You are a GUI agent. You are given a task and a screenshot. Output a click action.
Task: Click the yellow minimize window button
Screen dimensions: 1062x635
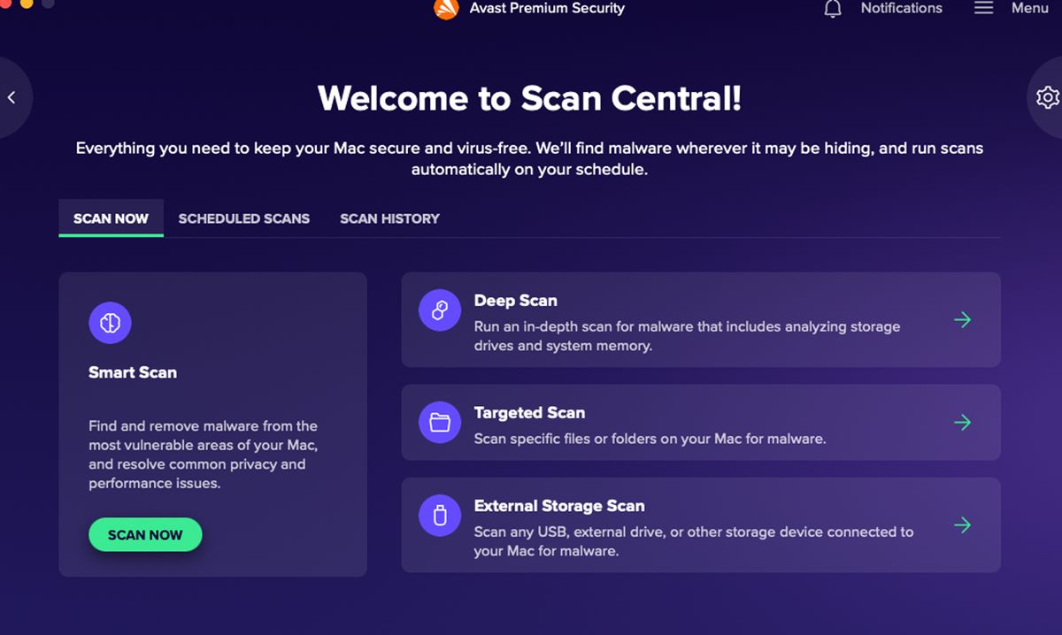(27, 3)
